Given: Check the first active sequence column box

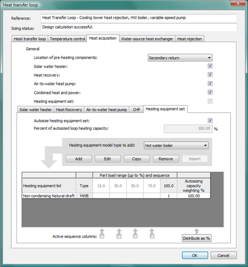Looking at the screenshot, I should coord(102,236).
